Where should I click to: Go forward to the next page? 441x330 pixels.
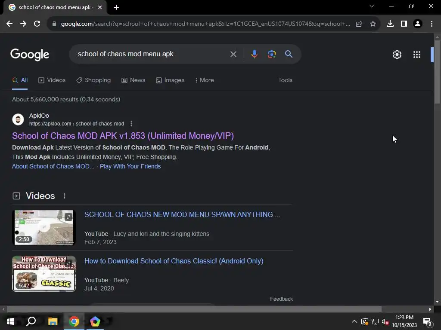point(23,24)
